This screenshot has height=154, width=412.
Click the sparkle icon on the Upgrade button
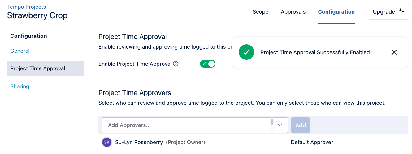click(x=401, y=11)
